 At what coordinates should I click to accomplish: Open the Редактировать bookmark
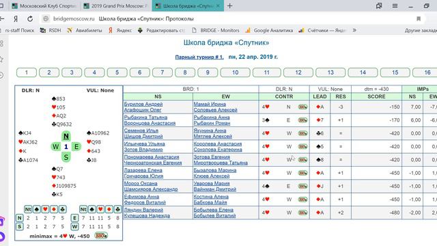(x=161, y=30)
